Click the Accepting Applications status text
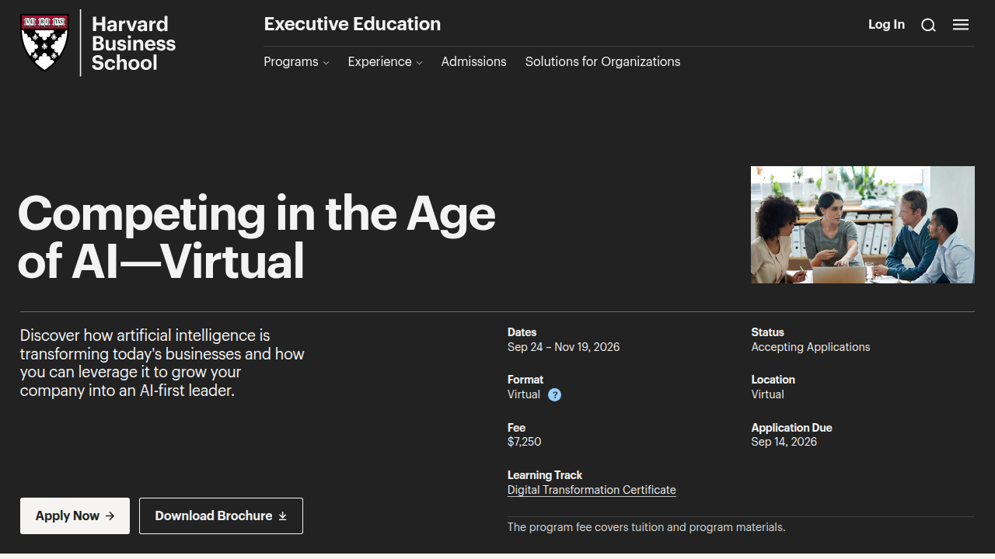The height and width of the screenshot is (559, 995). [811, 347]
